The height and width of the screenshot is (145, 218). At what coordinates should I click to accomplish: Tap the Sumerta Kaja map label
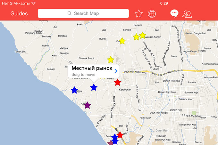pyautogui.click(x=191, y=93)
